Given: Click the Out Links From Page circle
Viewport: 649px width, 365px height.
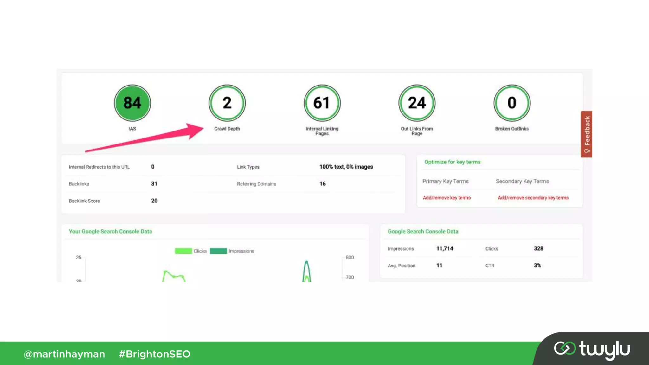Looking at the screenshot, I should click(417, 103).
